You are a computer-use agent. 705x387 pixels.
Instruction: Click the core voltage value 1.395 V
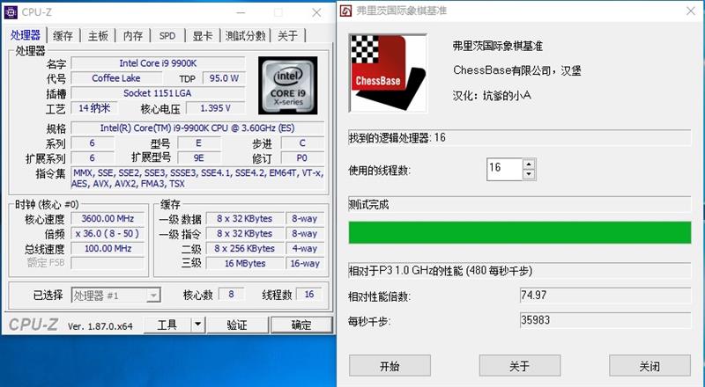point(215,108)
